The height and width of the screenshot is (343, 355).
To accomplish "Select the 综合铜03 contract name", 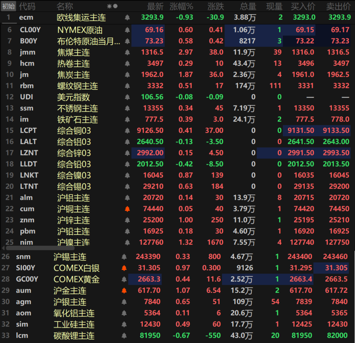I will (x=74, y=130).
